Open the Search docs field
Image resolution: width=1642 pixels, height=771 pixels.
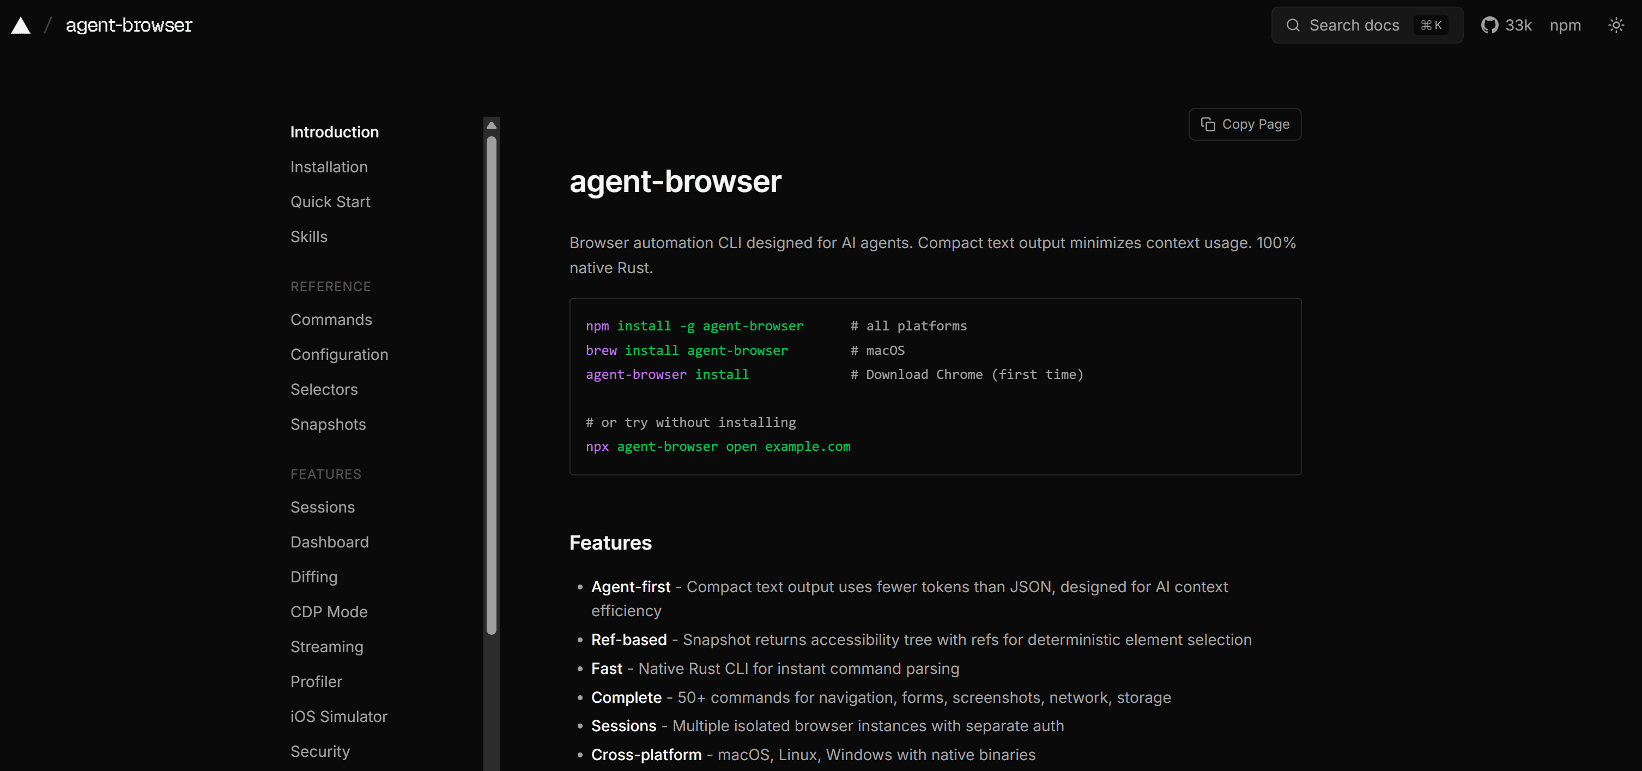[1367, 26]
